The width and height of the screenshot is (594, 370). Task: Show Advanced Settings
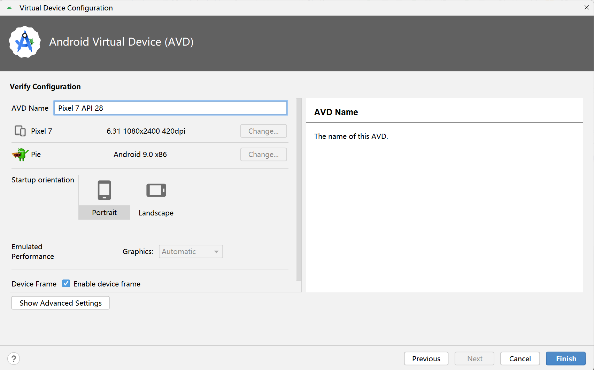click(x=61, y=303)
